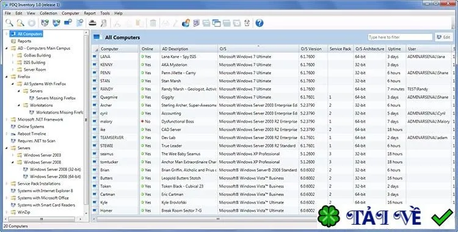Click the red offline dot in malory row

pos(142,121)
